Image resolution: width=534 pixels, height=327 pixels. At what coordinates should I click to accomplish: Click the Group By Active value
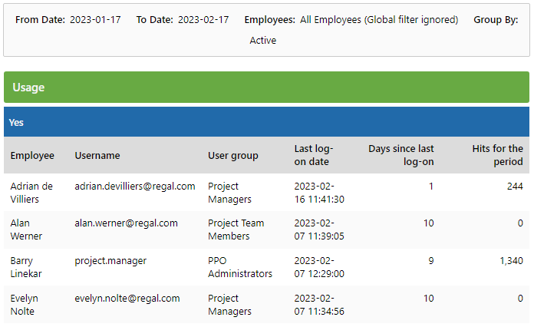(x=263, y=40)
